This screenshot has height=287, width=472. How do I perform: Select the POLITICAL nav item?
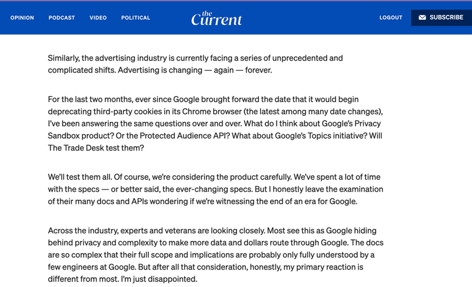(x=136, y=17)
